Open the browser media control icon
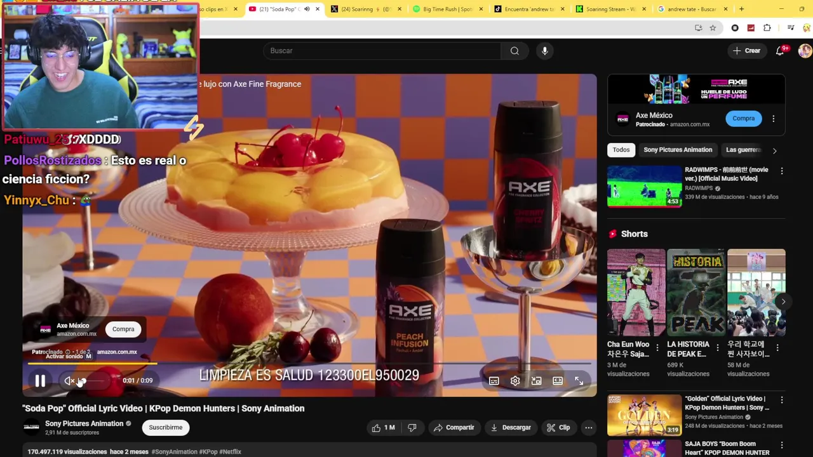This screenshot has width=813, height=457. point(791,28)
